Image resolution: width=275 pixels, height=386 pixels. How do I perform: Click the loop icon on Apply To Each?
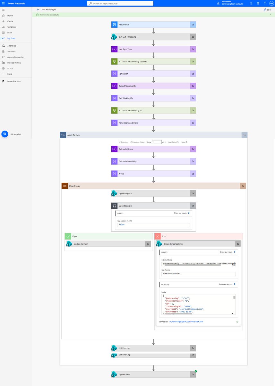(x=63, y=135)
